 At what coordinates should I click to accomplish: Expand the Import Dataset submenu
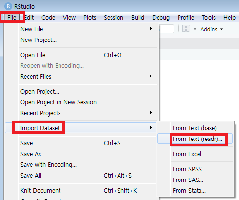pos(80,128)
